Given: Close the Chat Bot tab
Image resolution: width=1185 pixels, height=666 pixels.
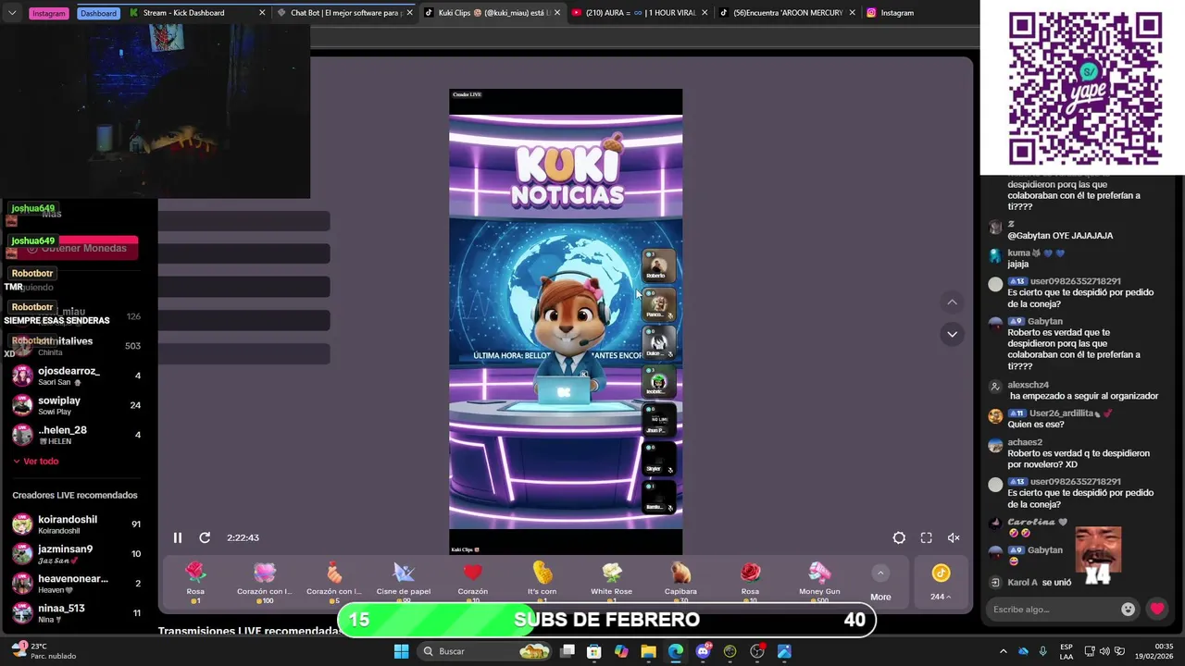Looking at the screenshot, I should coord(409,13).
